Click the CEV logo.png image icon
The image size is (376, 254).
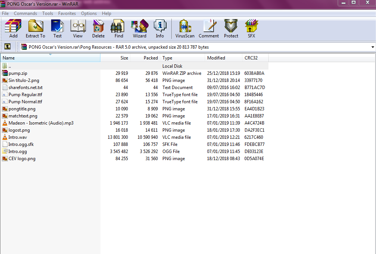point(5,158)
